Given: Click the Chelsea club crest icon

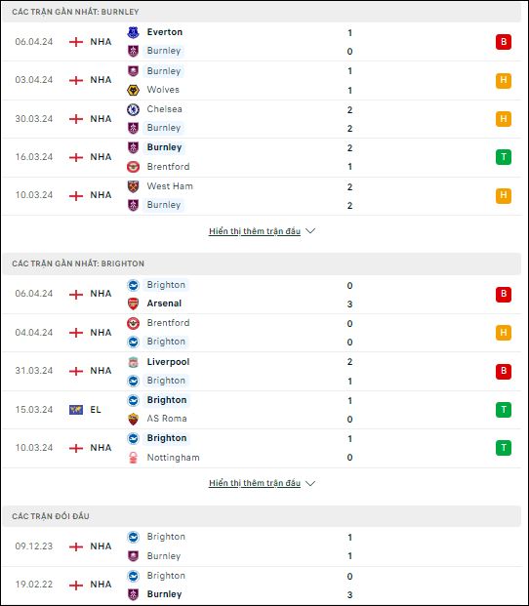Looking at the screenshot, I should coord(133,109).
